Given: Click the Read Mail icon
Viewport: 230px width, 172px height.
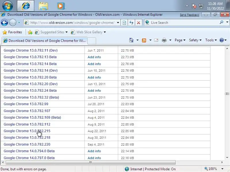Looking at the screenshot, I should [x=156, y=40].
